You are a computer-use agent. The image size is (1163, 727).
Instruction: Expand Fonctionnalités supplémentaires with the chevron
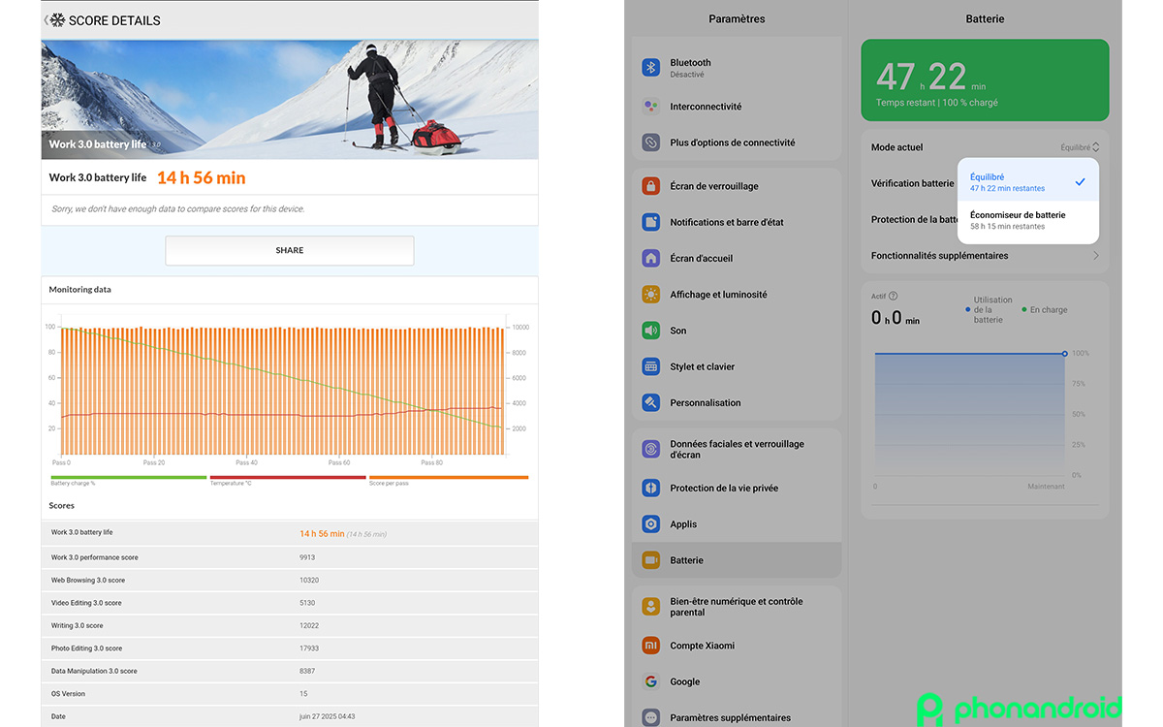click(x=1096, y=256)
